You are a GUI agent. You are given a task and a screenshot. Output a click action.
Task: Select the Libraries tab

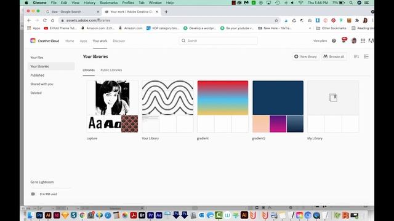pyautogui.click(x=89, y=70)
